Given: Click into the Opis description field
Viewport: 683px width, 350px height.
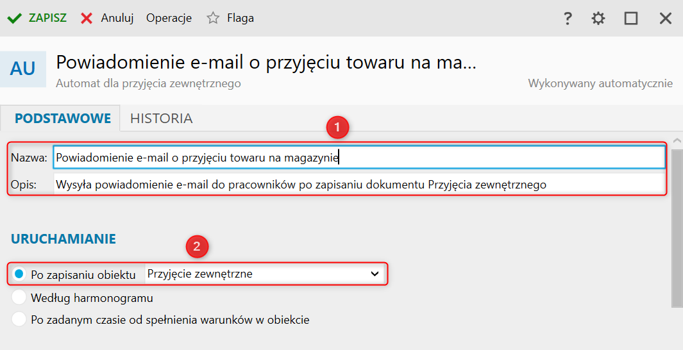Looking at the screenshot, I should pyautogui.click(x=359, y=185).
